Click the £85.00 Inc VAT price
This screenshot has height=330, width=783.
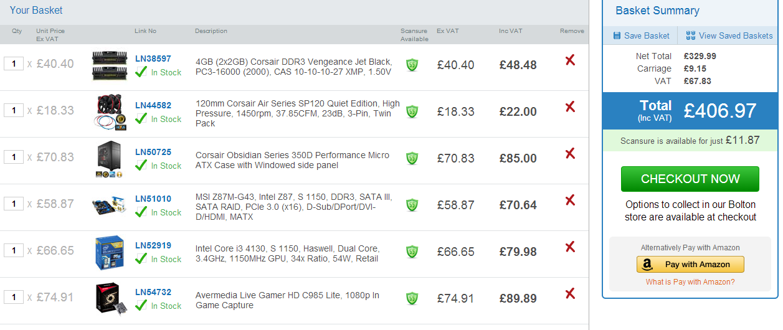point(518,158)
